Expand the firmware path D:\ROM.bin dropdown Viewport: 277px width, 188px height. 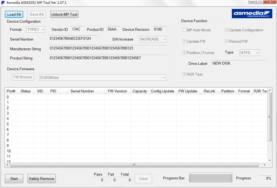[x=103, y=78]
